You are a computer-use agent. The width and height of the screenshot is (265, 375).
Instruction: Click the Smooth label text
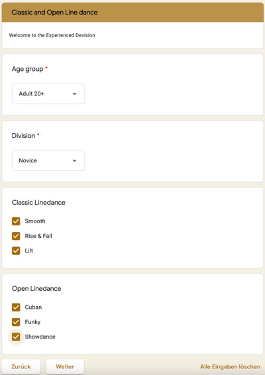35,221
